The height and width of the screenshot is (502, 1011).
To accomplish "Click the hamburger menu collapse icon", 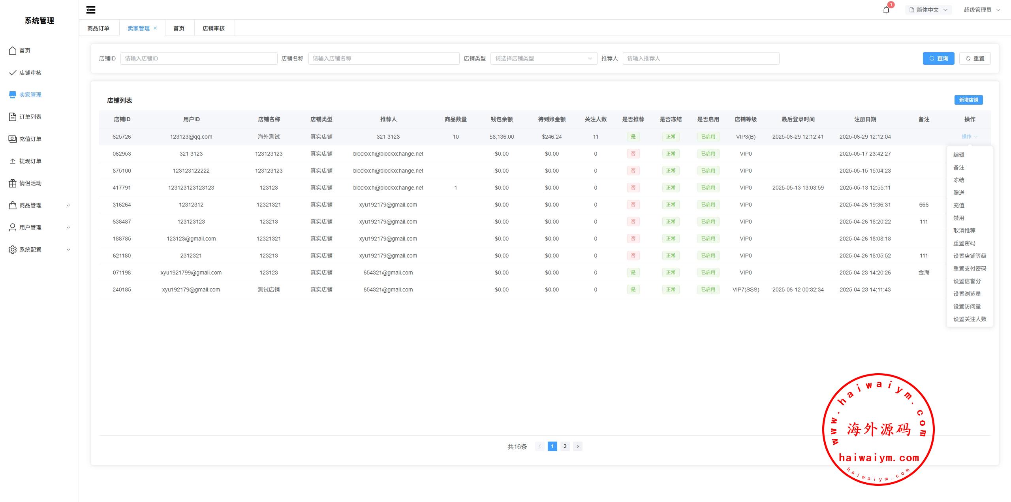I will (x=91, y=10).
